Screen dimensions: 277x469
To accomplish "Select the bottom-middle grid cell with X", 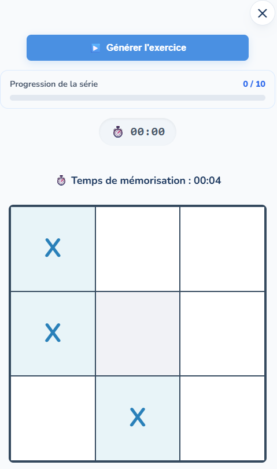I will click(x=138, y=418).
